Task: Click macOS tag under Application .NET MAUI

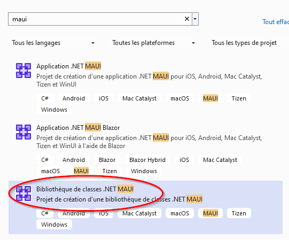Action: [179, 98]
